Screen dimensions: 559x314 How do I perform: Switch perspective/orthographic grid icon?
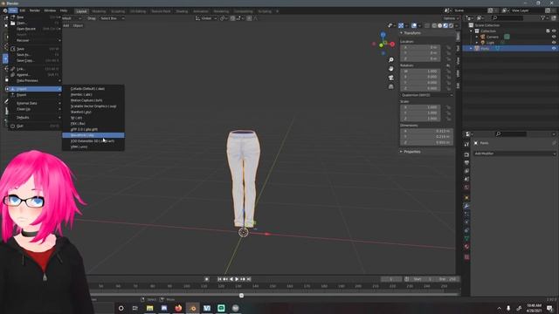(391, 86)
